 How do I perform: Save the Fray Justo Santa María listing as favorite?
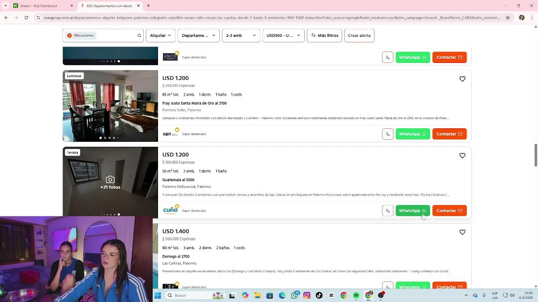462,79
